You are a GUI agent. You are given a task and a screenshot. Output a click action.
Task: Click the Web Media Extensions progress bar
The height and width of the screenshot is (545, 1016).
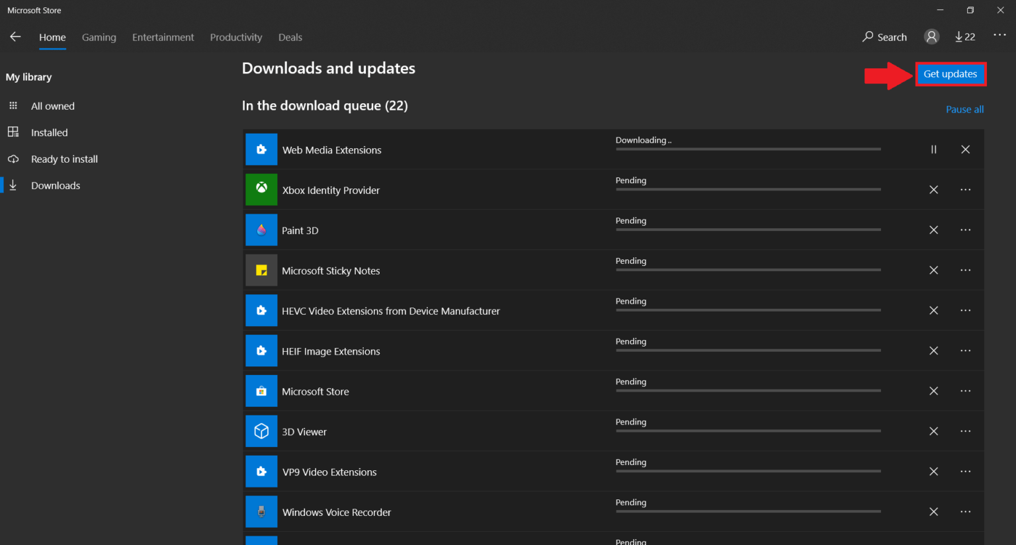pyautogui.click(x=747, y=149)
